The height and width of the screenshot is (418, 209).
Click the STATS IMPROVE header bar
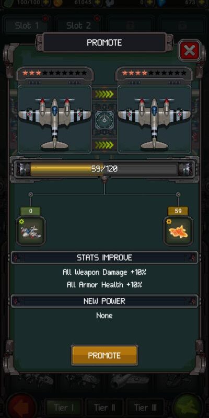click(x=104, y=258)
